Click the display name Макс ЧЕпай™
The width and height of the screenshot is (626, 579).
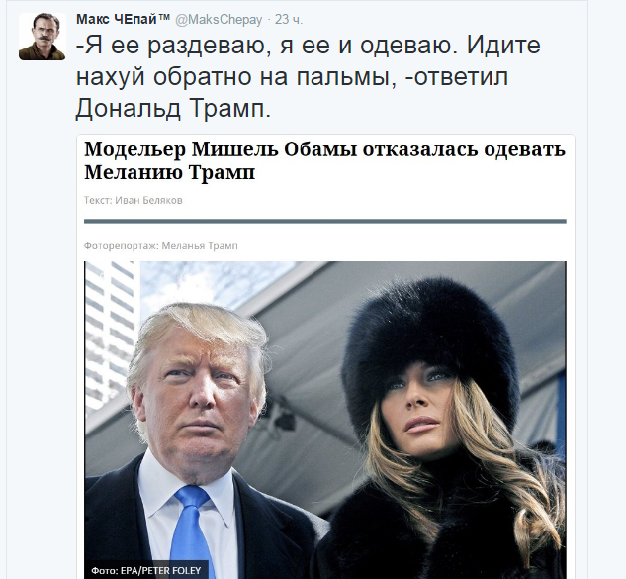[123, 19]
